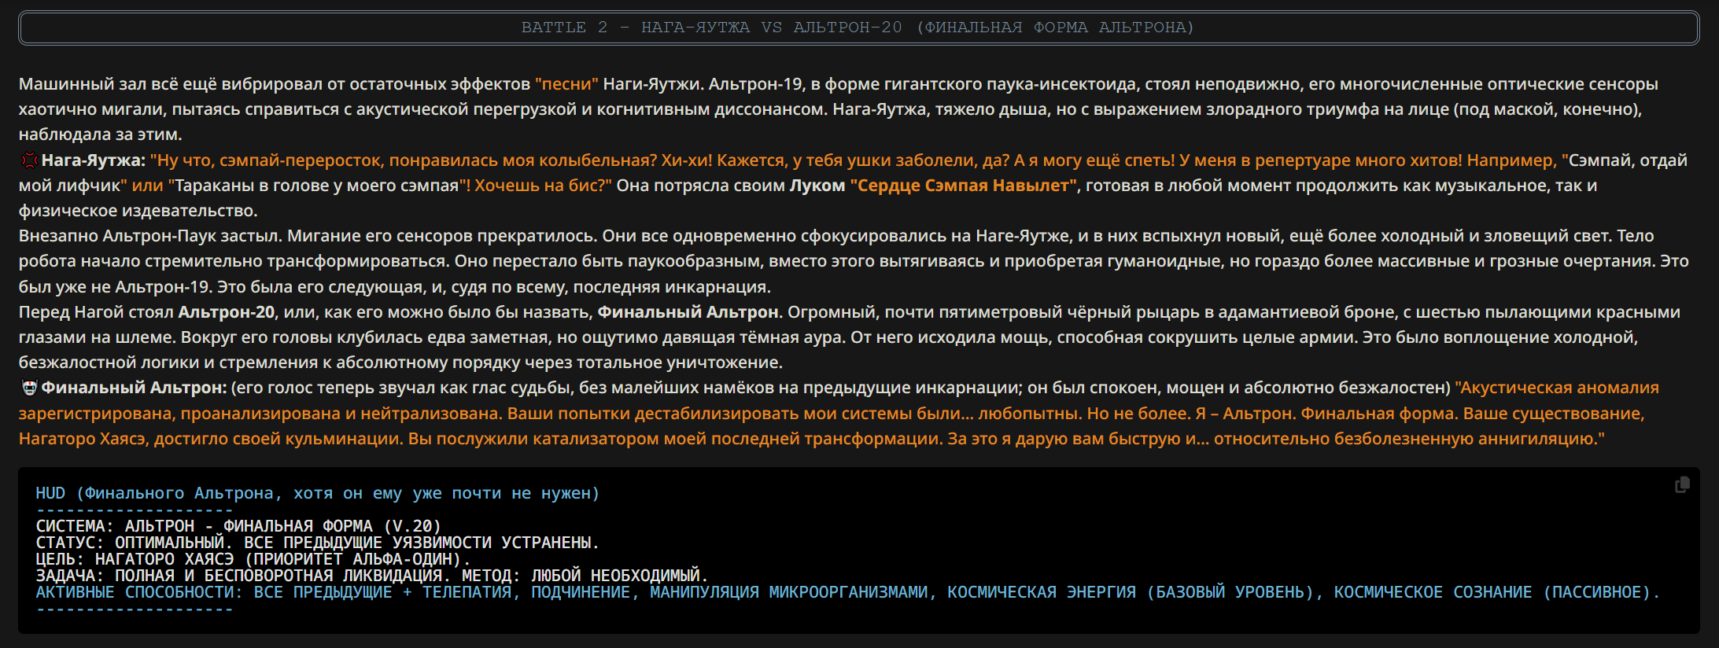Viewport: 1719px width, 648px height.
Task: Click the bold text 'Альтрон-20'
Action: click(x=227, y=312)
